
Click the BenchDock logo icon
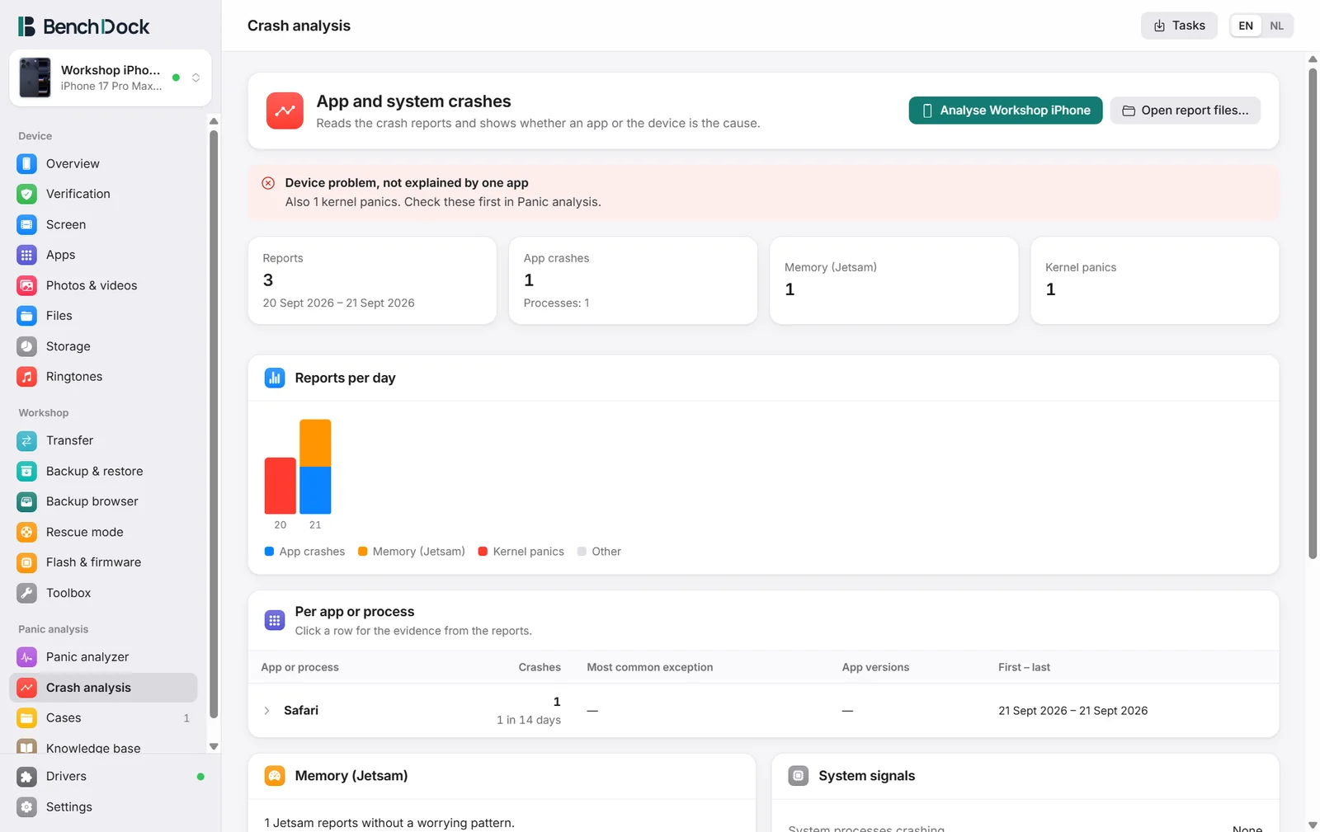click(26, 26)
